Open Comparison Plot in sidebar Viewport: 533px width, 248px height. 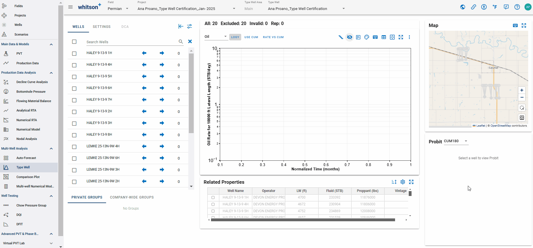[28, 177]
